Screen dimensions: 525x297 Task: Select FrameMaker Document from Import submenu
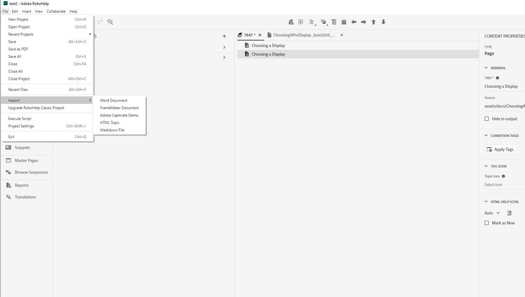pyautogui.click(x=119, y=108)
